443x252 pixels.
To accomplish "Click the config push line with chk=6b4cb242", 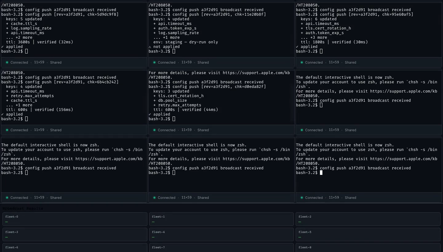I will tap(60, 82).
